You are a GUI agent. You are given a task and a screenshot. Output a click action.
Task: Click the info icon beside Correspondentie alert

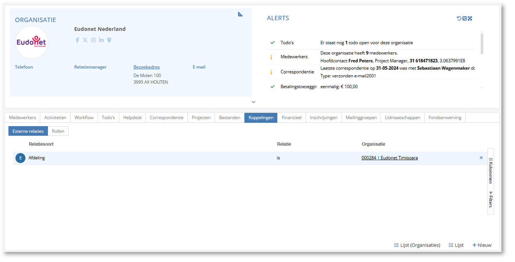(x=271, y=72)
